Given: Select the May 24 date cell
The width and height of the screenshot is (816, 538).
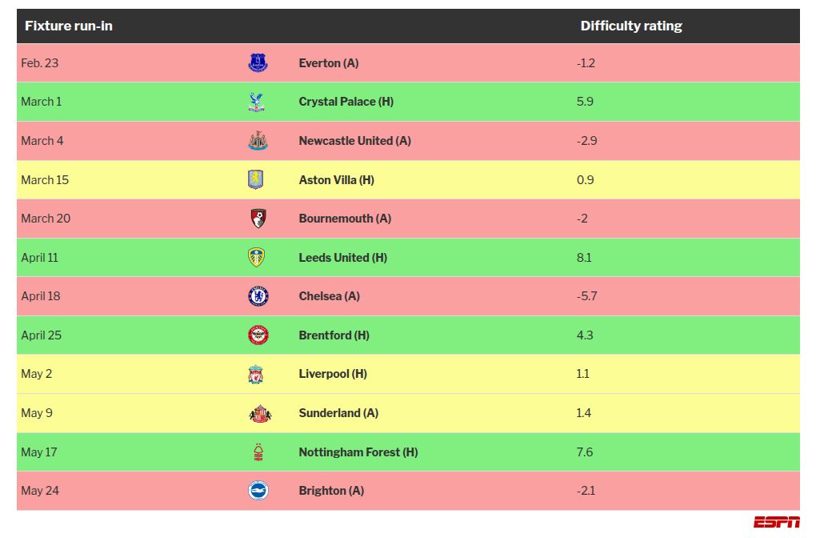Looking at the screenshot, I should [40, 491].
